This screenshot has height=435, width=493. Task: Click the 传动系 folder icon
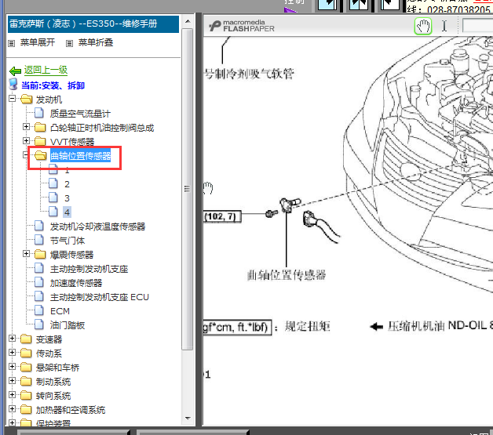coord(26,353)
